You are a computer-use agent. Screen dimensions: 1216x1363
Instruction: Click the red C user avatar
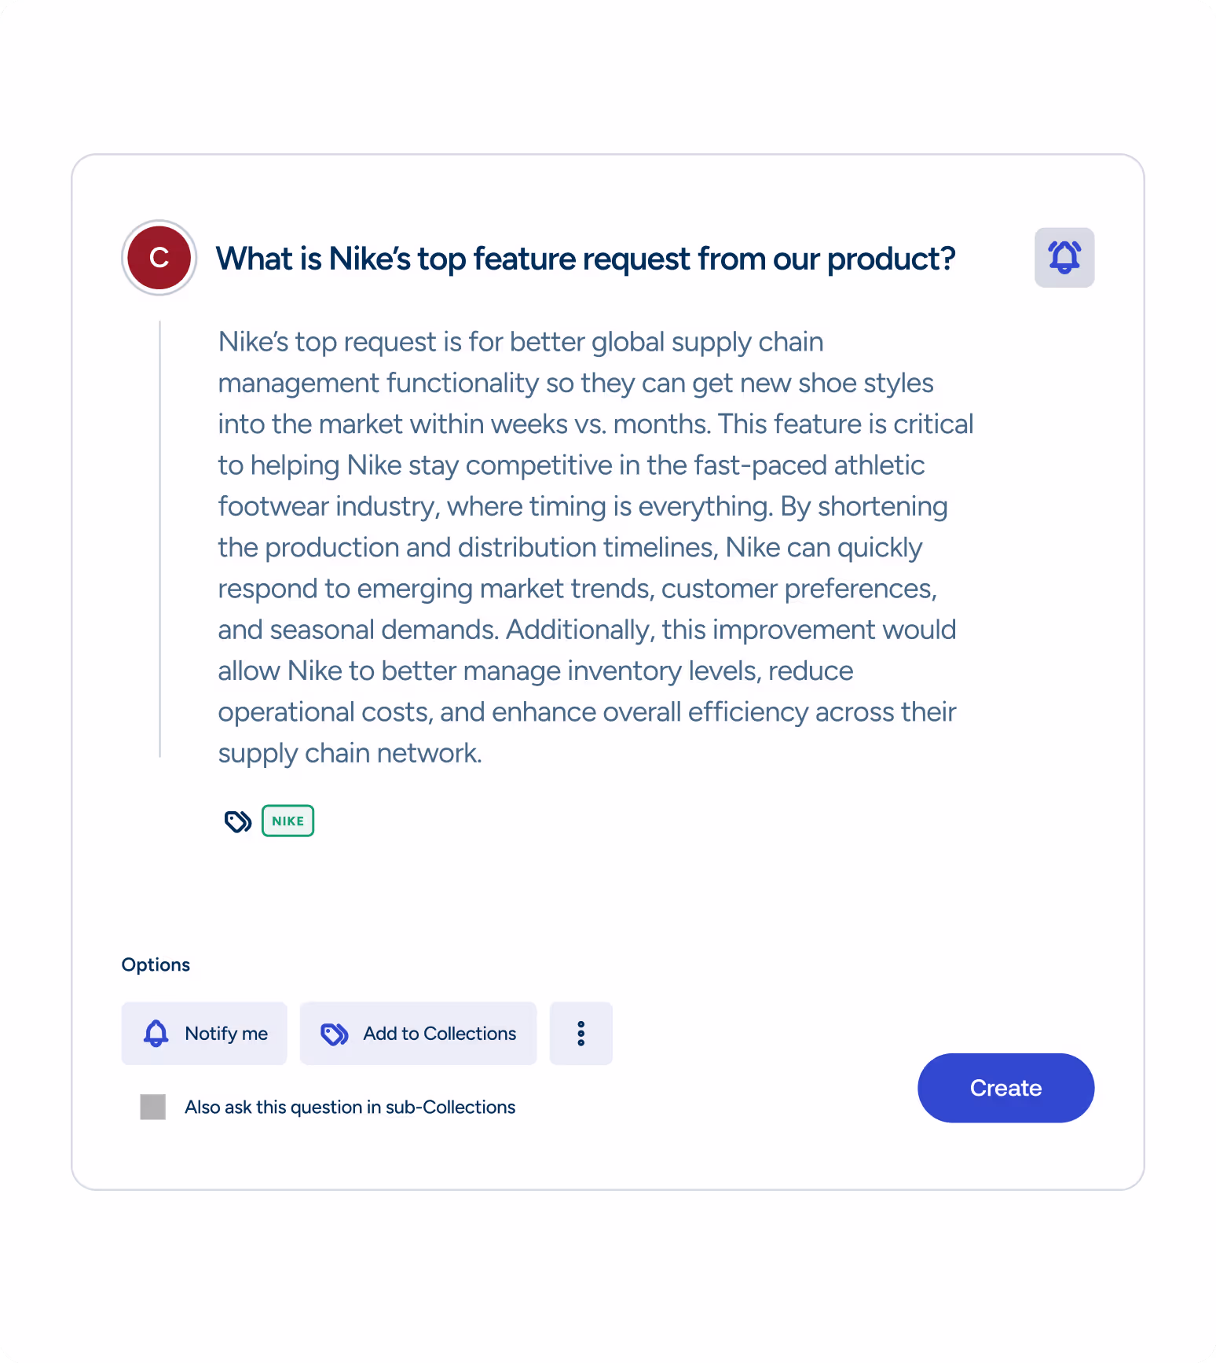[159, 258]
